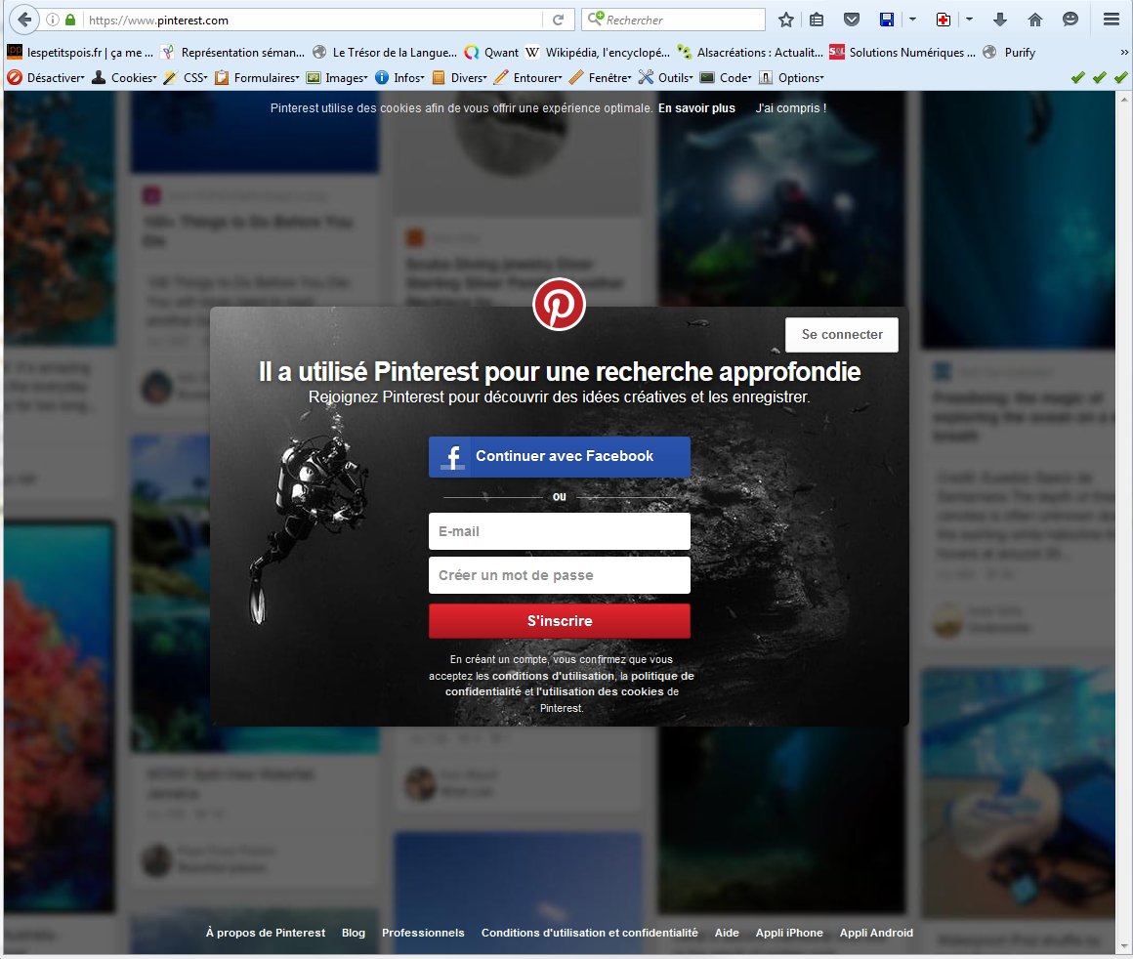Click the Se connecter button

(x=842, y=335)
